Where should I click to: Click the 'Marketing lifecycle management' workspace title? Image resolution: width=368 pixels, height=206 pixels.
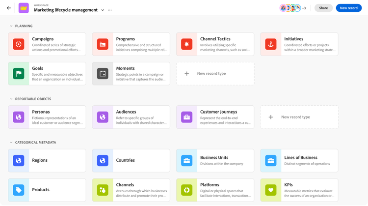pos(66,10)
